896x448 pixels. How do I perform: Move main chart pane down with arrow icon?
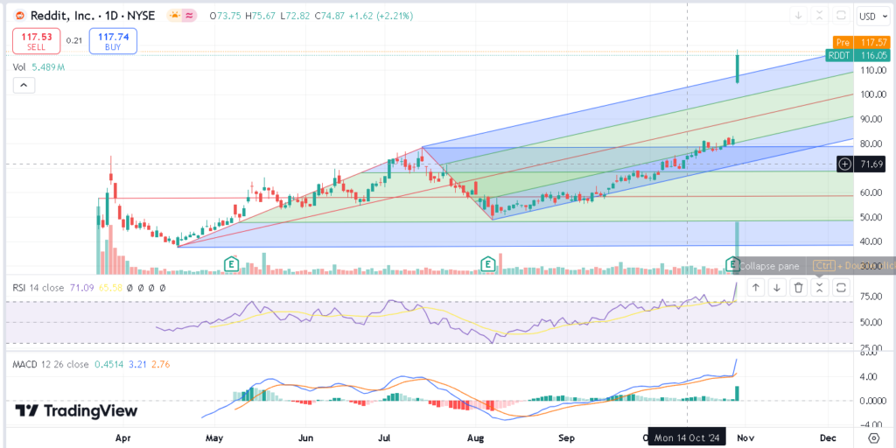click(x=798, y=16)
